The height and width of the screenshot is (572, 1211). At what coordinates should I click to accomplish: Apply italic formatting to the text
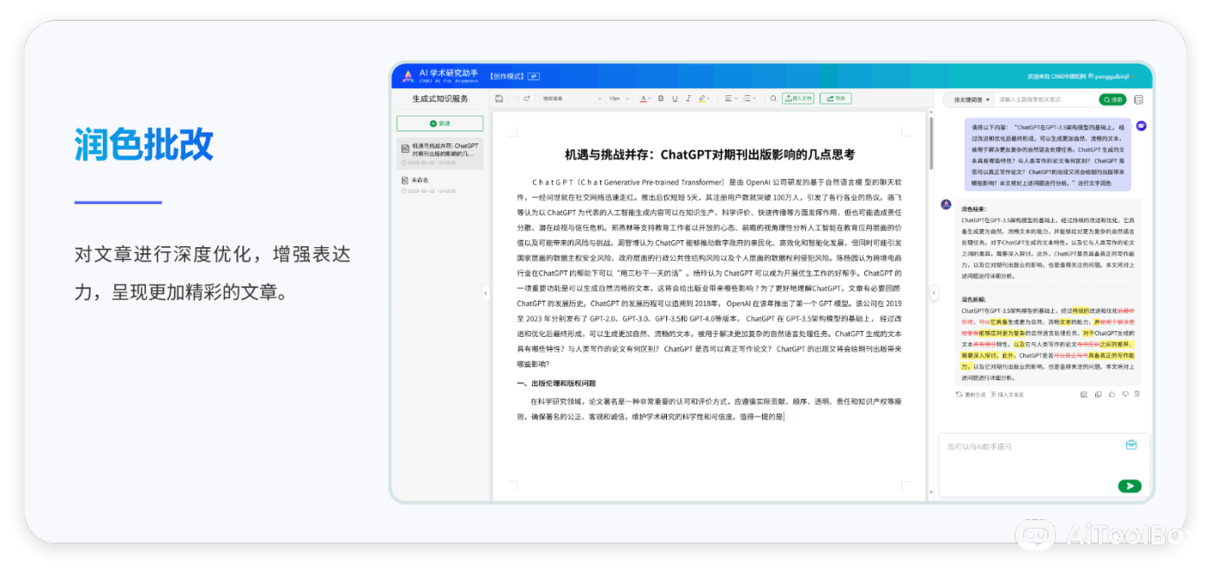688,99
